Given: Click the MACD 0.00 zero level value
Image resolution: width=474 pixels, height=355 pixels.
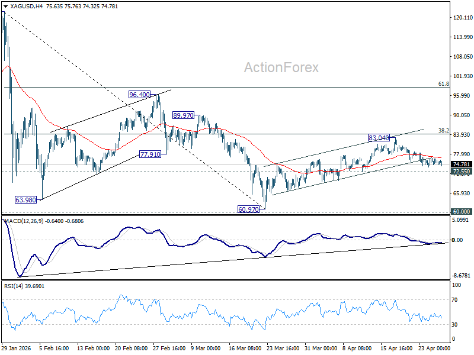Looking at the screenshot, I should (x=457, y=240).
